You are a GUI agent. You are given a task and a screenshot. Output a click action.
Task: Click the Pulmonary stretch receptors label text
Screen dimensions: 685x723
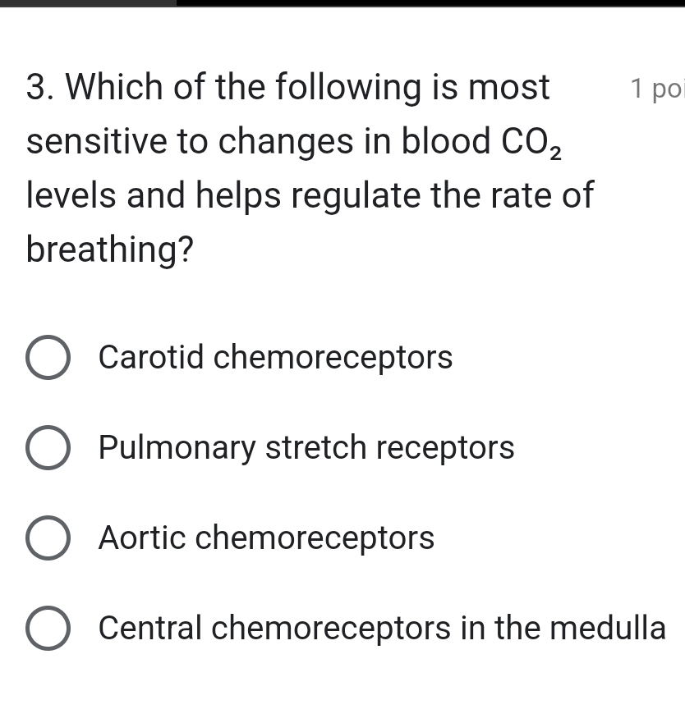point(306,447)
